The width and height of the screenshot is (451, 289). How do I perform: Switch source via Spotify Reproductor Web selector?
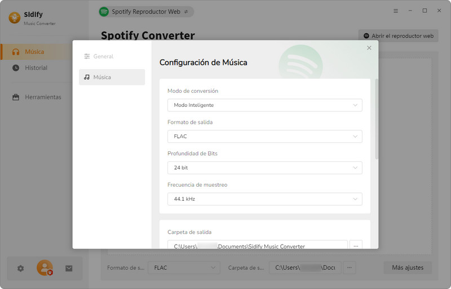click(x=146, y=12)
